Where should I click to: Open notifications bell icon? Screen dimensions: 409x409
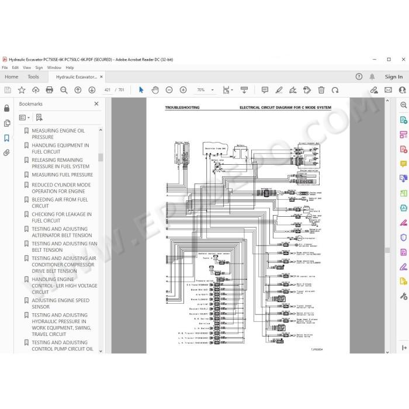pyautogui.click(x=372, y=77)
